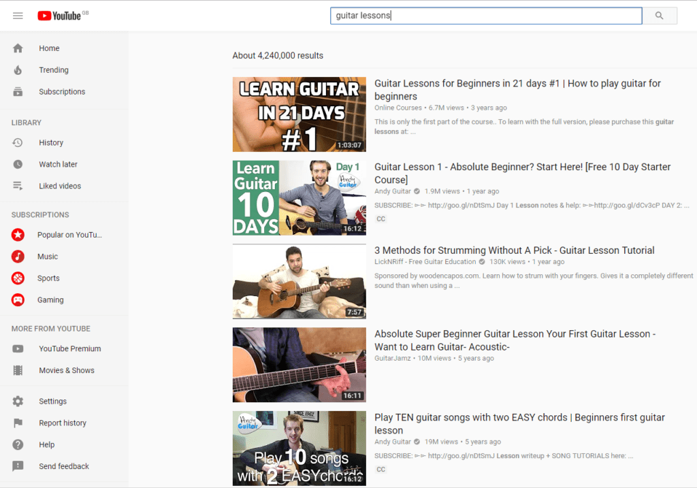Click the YouTube Premium play icon
Screen dimensions: 697x488
coord(18,349)
